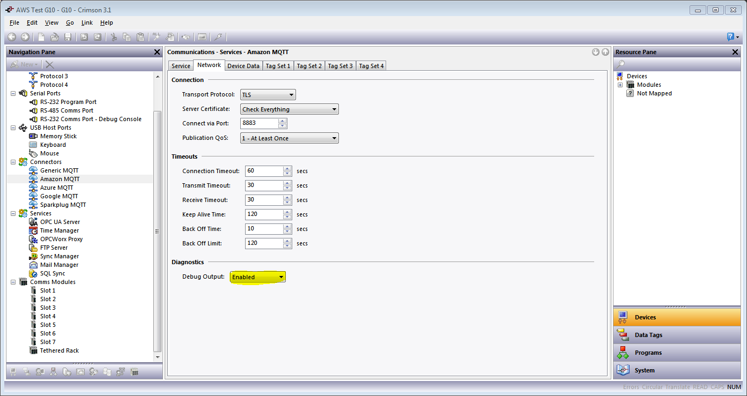Viewport: 747px width, 396px height.
Task: Select OPC UA Server in the tree
Action: (x=60, y=222)
